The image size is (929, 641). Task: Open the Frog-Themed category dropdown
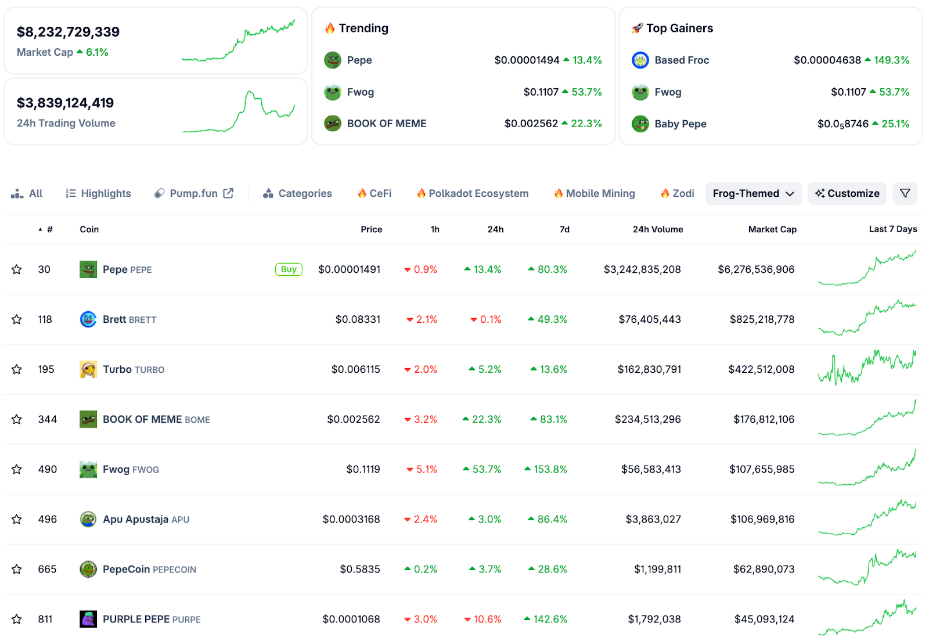[x=754, y=193]
